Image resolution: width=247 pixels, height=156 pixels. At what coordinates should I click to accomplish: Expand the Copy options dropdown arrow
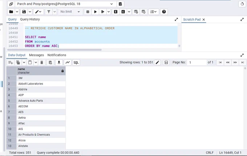pyautogui.click(x=24, y=62)
